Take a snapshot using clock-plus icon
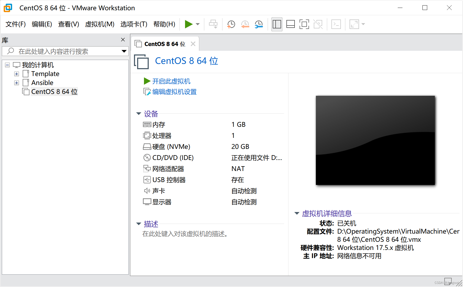Screen dimensions: 463x287 pos(231,24)
